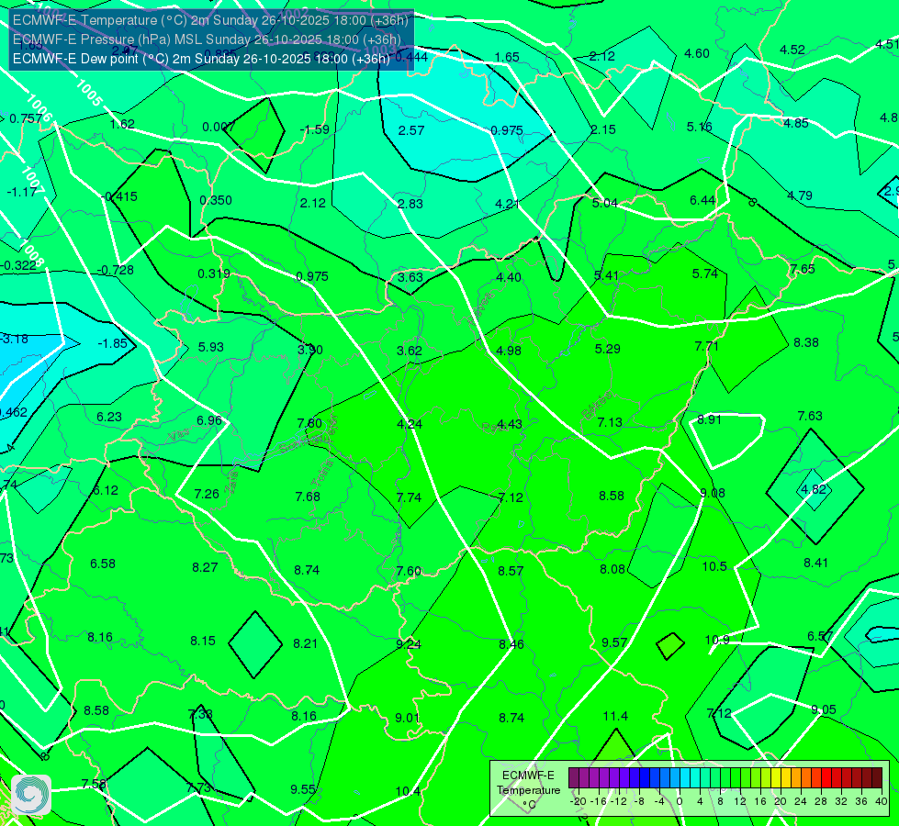Click the map value 8.41
This screenshot has height=826, width=899.
(x=815, y=563)
